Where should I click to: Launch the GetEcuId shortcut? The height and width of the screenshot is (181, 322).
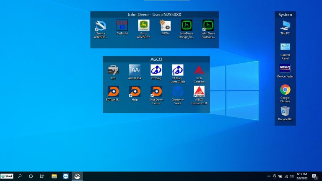point(122,26)
